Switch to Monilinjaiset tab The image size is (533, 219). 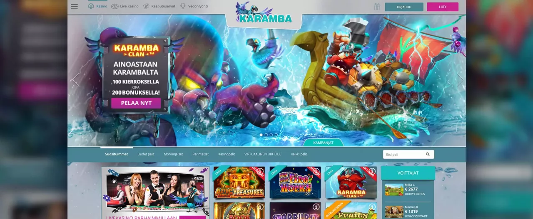coord(173,154)
